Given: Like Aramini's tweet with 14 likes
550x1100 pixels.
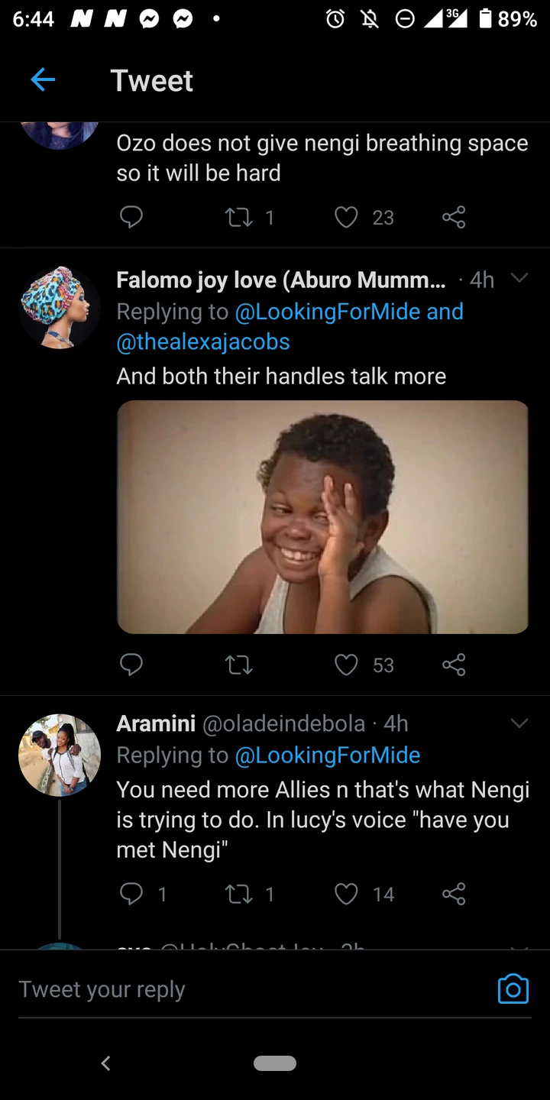Looking at the screenshot, I should coord(346,894).
